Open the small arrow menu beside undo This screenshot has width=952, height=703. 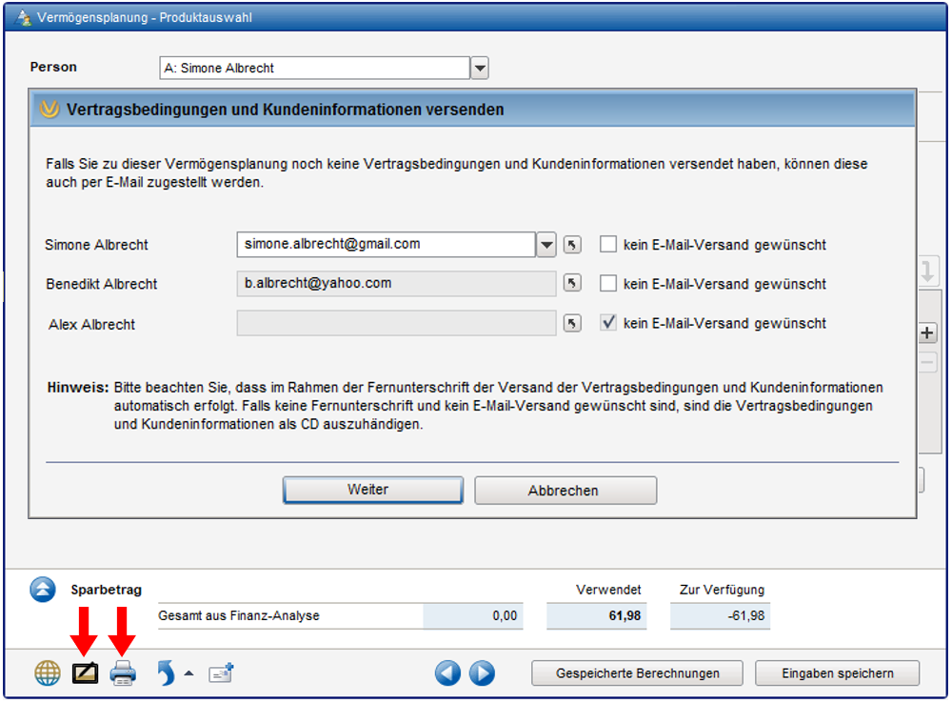(x=188, y=674)
